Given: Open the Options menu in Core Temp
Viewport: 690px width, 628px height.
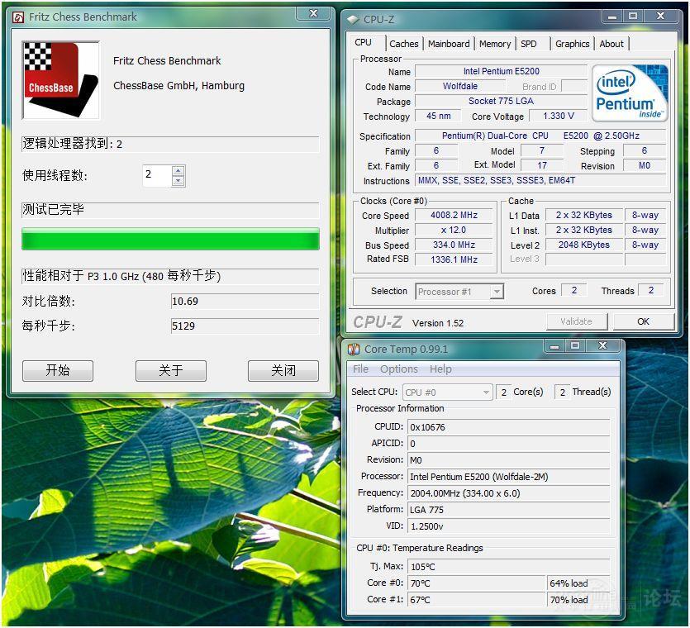Looking at the screenshot, I should point(398,369).
